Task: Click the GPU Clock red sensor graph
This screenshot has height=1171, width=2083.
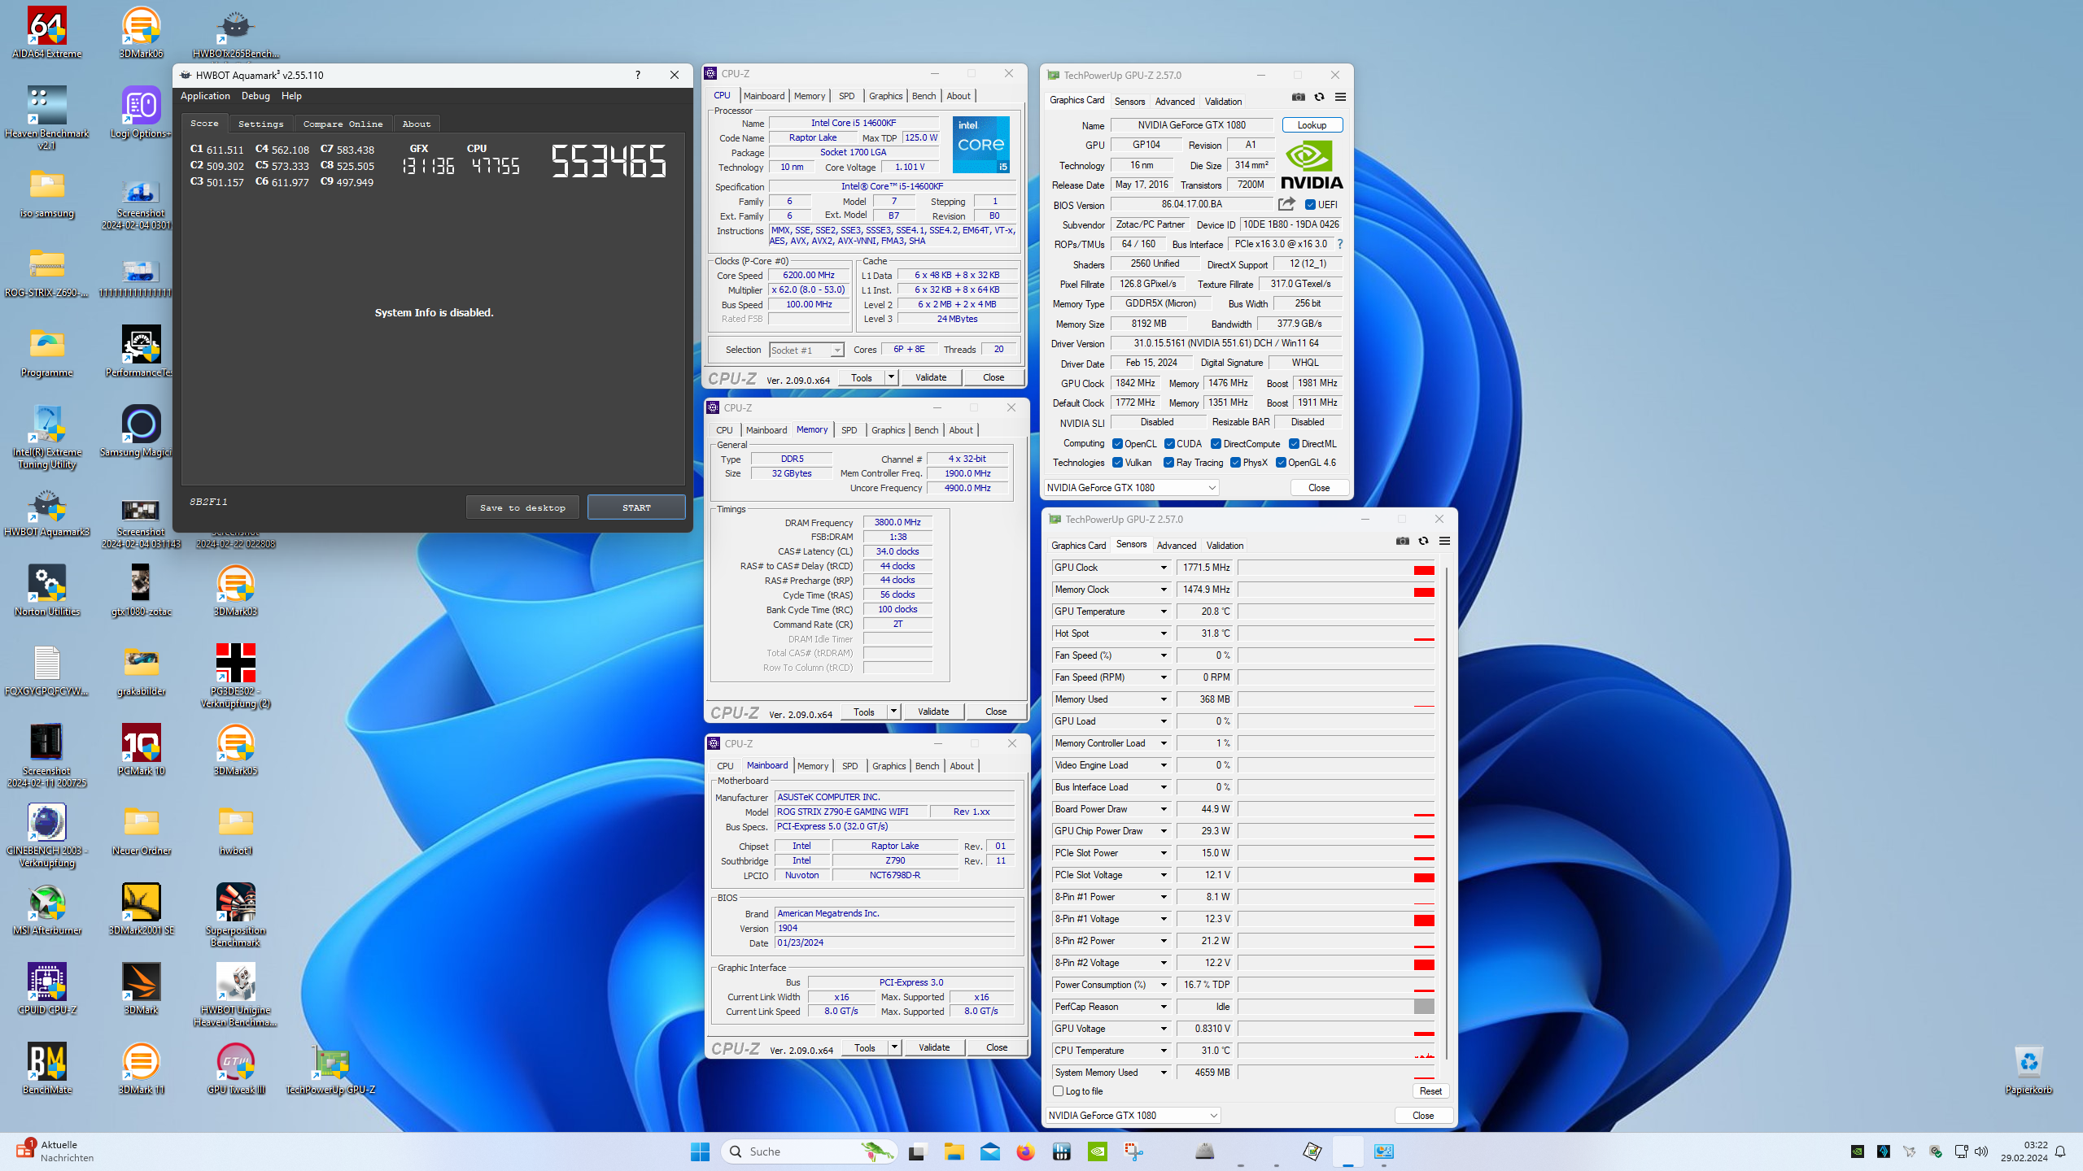Action: click(x=1336, y=568)
